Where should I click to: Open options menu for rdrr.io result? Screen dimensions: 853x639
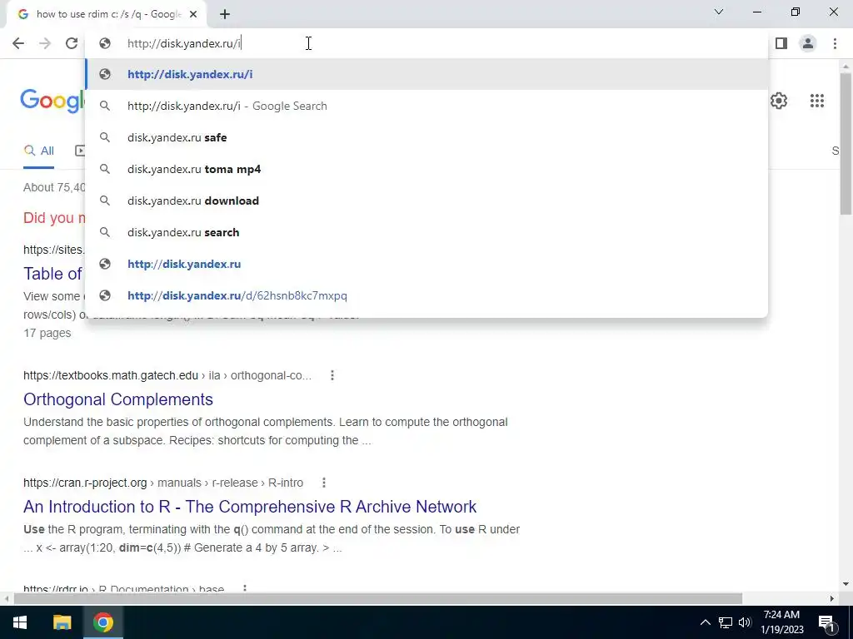245,588
